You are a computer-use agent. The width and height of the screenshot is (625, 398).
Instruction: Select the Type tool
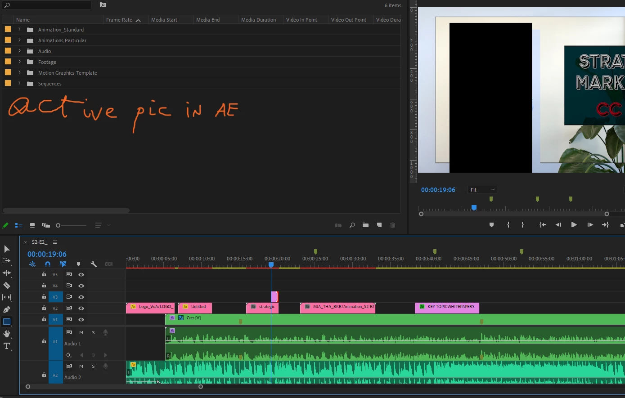7,346
